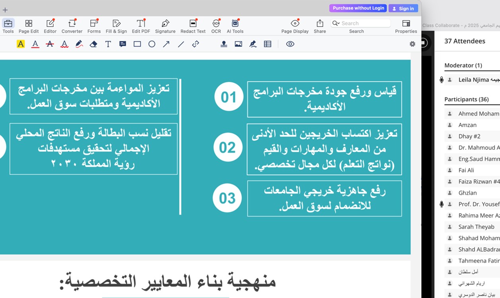Toggle the Properties panel
This screenshot has height=298, width=500.
coord(406,26)
